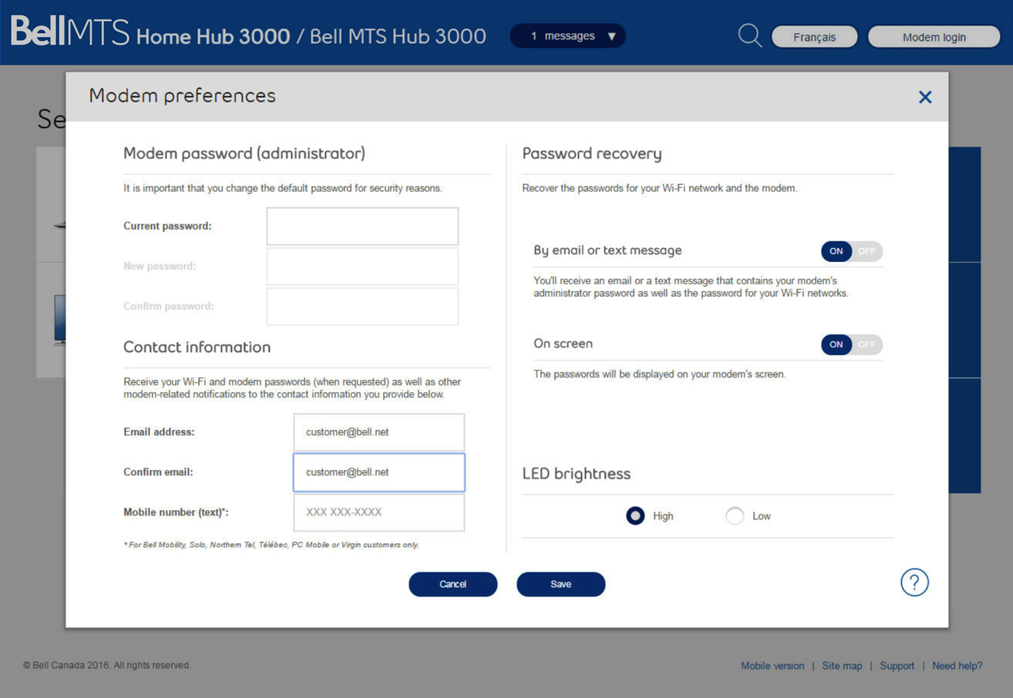
Task: Switch language to Français
Action: point(814,37)
